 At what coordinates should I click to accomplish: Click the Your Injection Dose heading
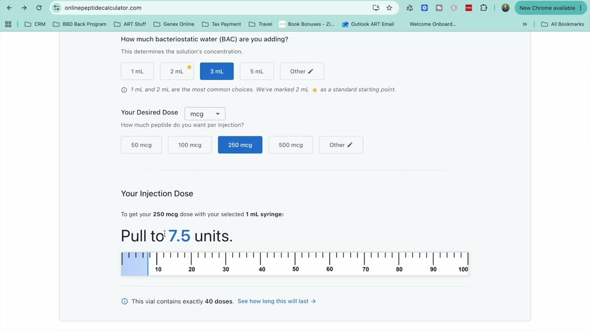157,194
